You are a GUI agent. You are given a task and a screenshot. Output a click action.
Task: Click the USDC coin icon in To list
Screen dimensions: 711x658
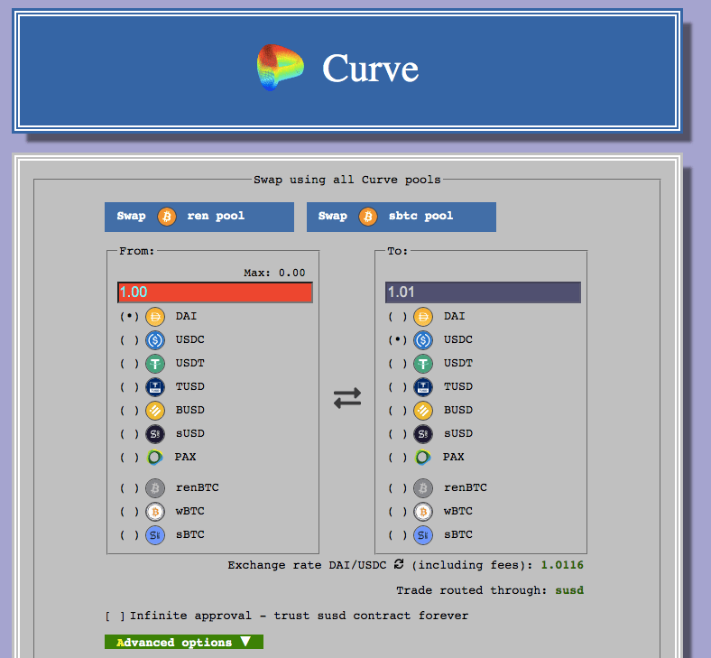(x=423, y=340)
